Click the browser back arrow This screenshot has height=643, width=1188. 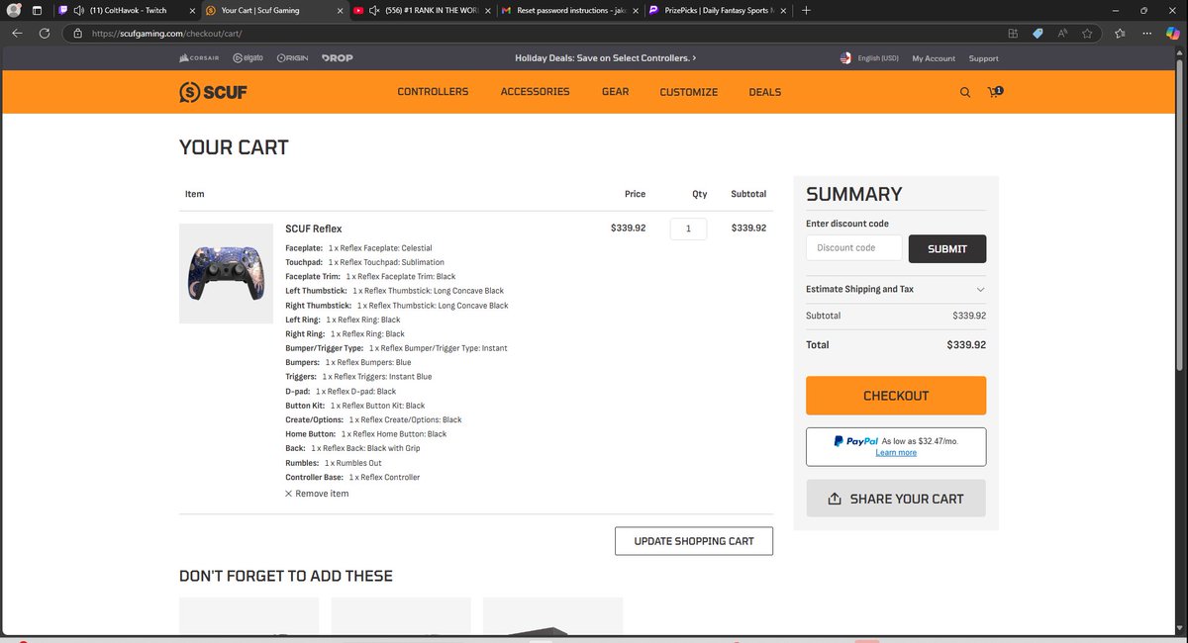(17, 33)
